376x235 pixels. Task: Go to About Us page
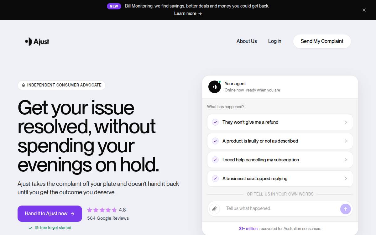point(247,41)
